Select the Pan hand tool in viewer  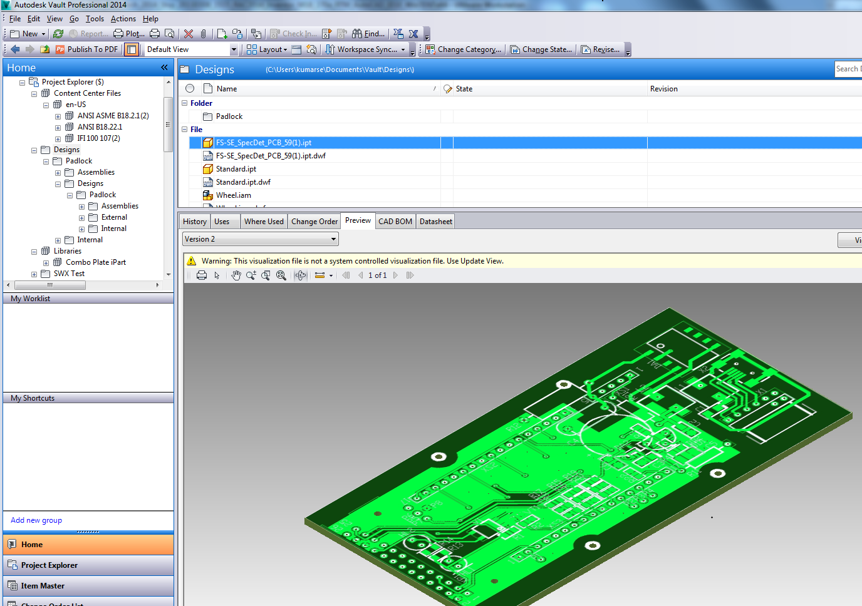[236, 275]
